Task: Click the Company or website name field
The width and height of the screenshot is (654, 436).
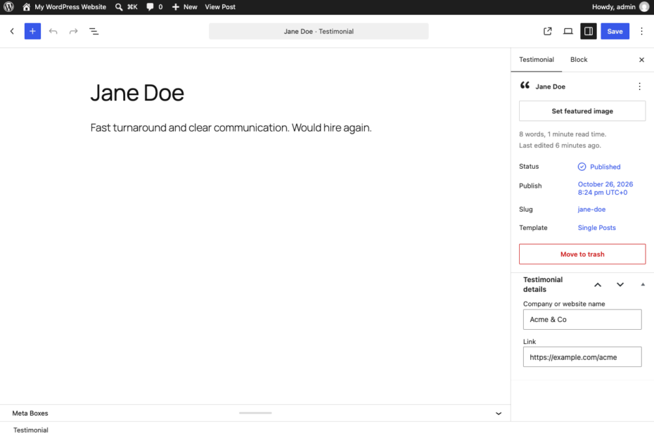Action: pyautogui.click(x=582, y=319)
